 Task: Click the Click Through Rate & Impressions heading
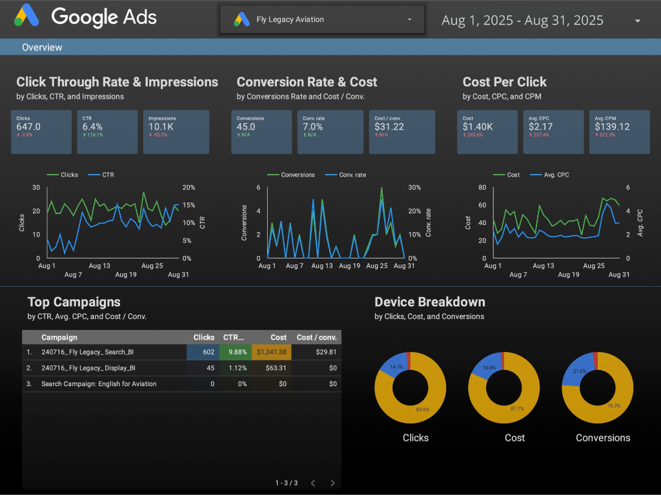[117, 82]
